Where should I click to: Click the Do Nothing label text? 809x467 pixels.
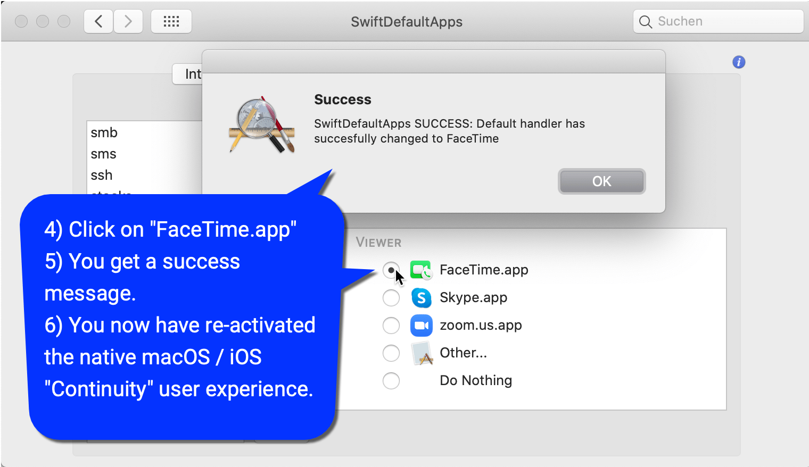(x=476, y=381)
